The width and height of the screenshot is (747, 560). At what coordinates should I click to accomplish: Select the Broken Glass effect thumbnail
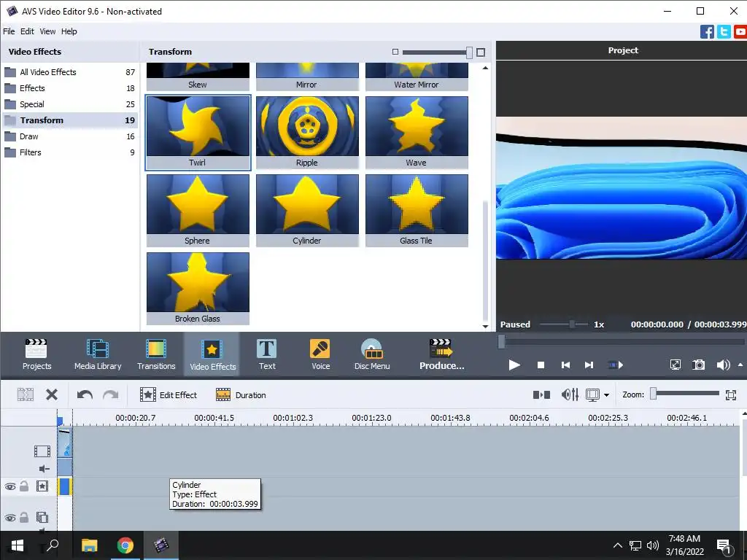pyautogui.click(x=198, y=289)
